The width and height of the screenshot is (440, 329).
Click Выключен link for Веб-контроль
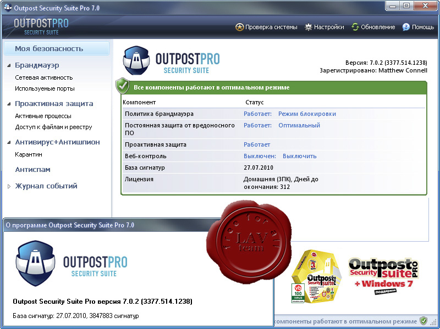260,156
